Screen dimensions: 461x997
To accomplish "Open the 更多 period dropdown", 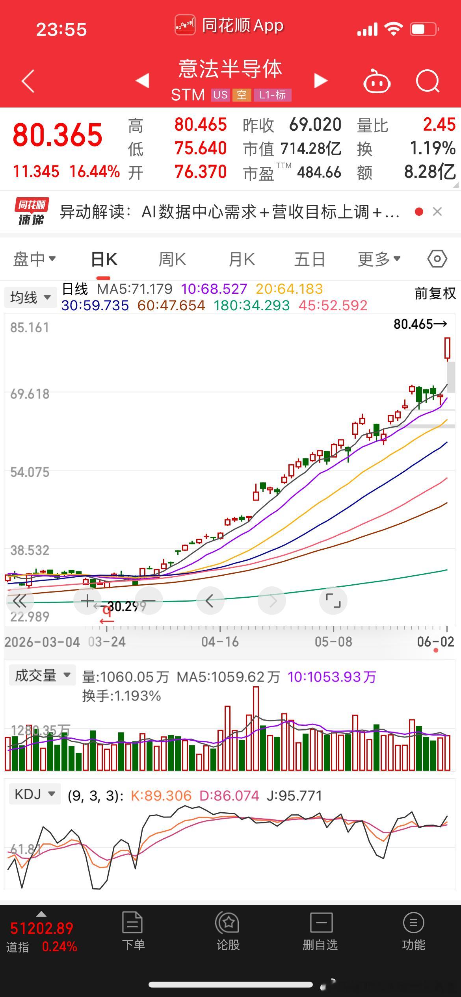I will [379, 259].
